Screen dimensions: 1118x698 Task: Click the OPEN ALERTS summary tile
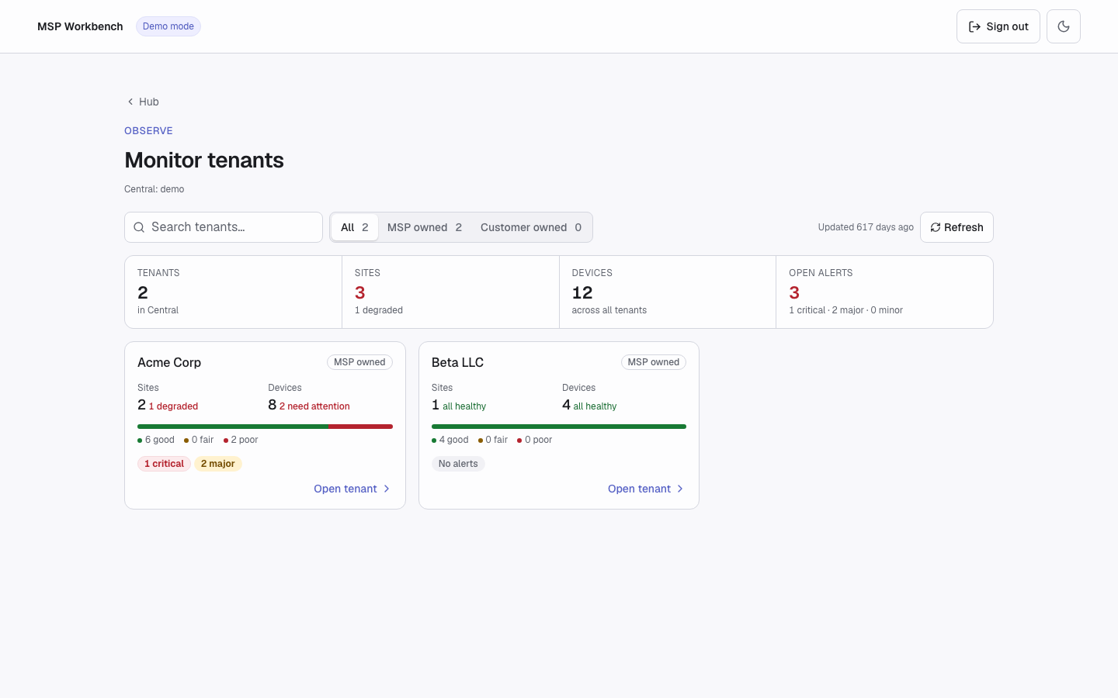(x=884, y=292)
